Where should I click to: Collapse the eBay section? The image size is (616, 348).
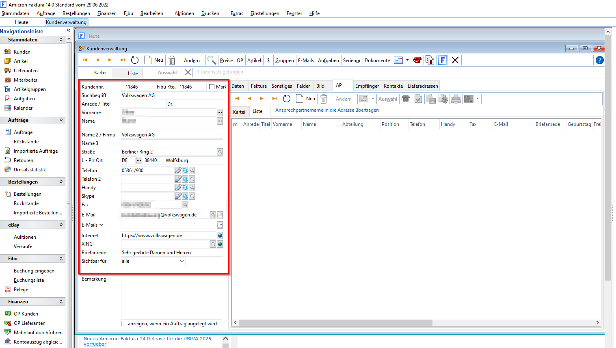coord(61,225)
